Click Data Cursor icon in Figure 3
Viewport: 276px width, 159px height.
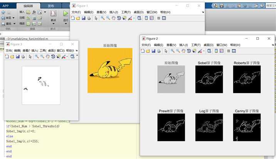click(x=58, y=57)
